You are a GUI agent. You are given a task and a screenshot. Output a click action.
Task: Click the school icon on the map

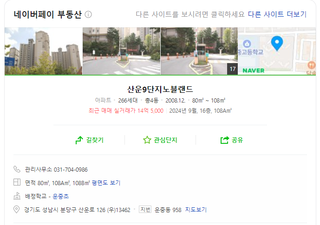point(247,44)
